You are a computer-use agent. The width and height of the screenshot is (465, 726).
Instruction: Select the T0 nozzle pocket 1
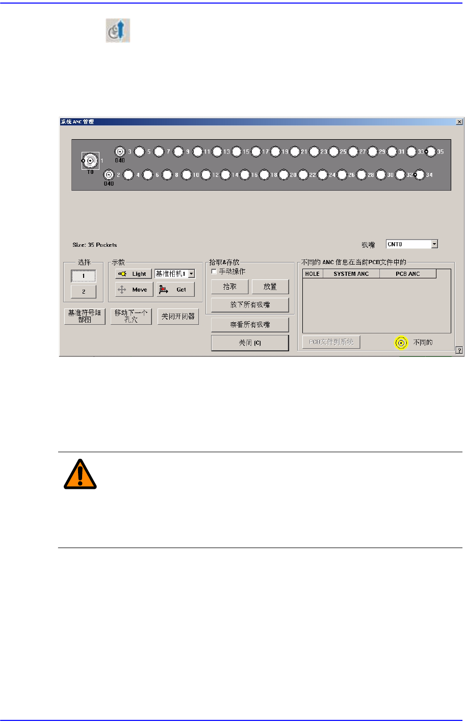[90, 161]
